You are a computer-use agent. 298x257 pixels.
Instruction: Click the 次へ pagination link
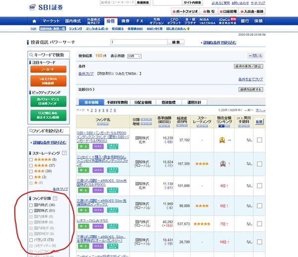coord(260,110)
